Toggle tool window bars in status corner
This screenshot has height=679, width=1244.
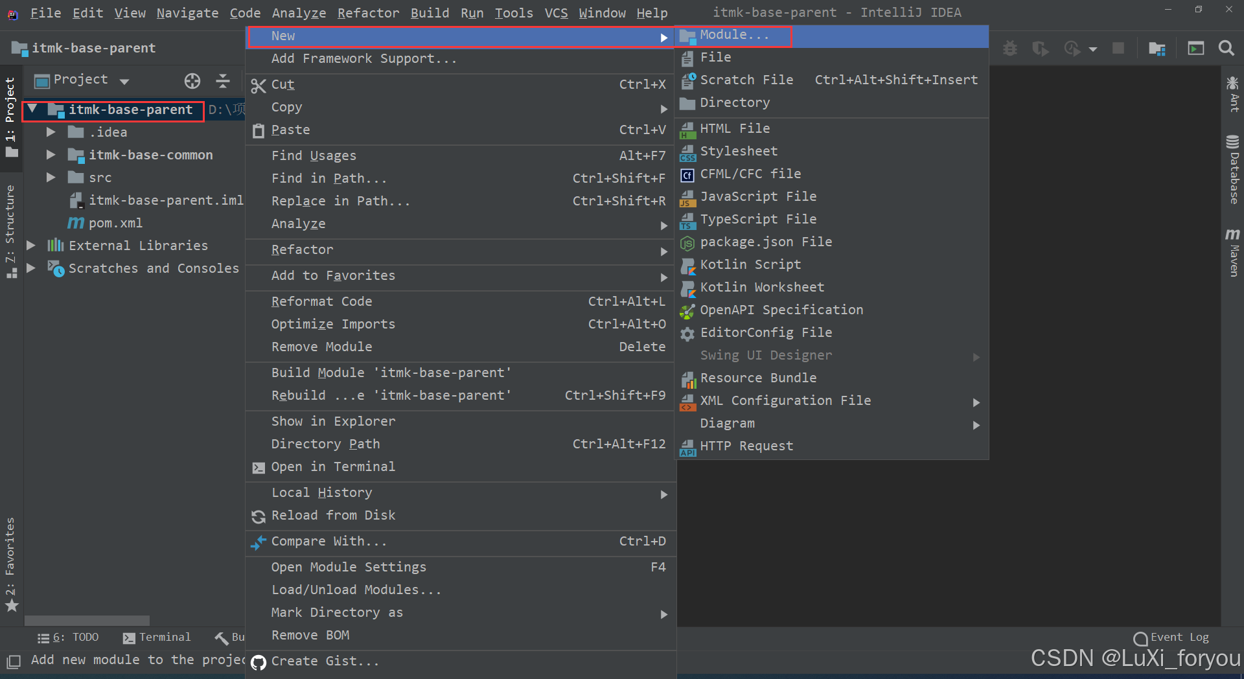(x=13, y=662)
